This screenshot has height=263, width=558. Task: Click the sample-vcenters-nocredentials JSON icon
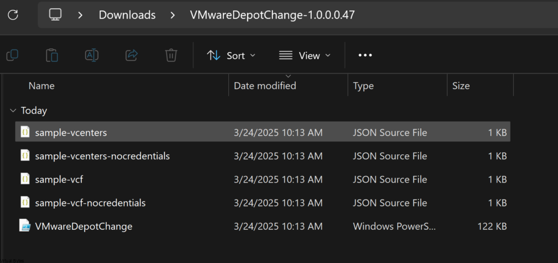click(x=25, y=155)
